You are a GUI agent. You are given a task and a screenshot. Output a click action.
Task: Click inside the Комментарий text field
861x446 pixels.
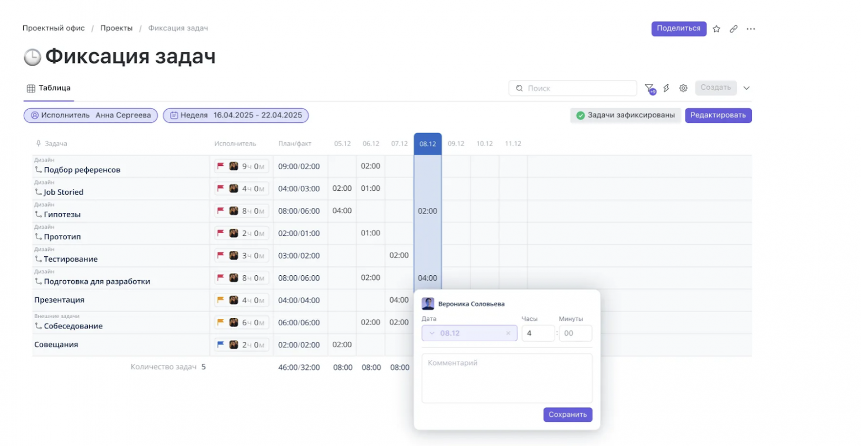pyautogui.click(x=506, y=378)
